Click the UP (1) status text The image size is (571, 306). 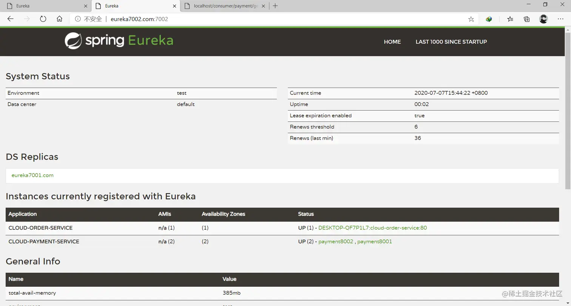(x=306, y=228)
